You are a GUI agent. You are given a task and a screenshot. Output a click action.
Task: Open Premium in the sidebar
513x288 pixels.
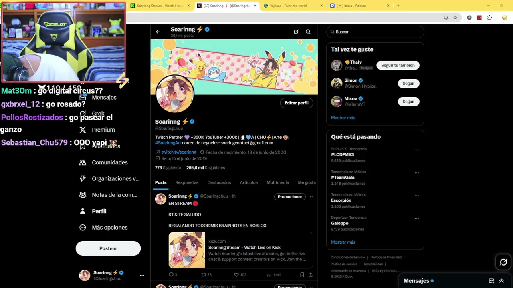[97, 130]
